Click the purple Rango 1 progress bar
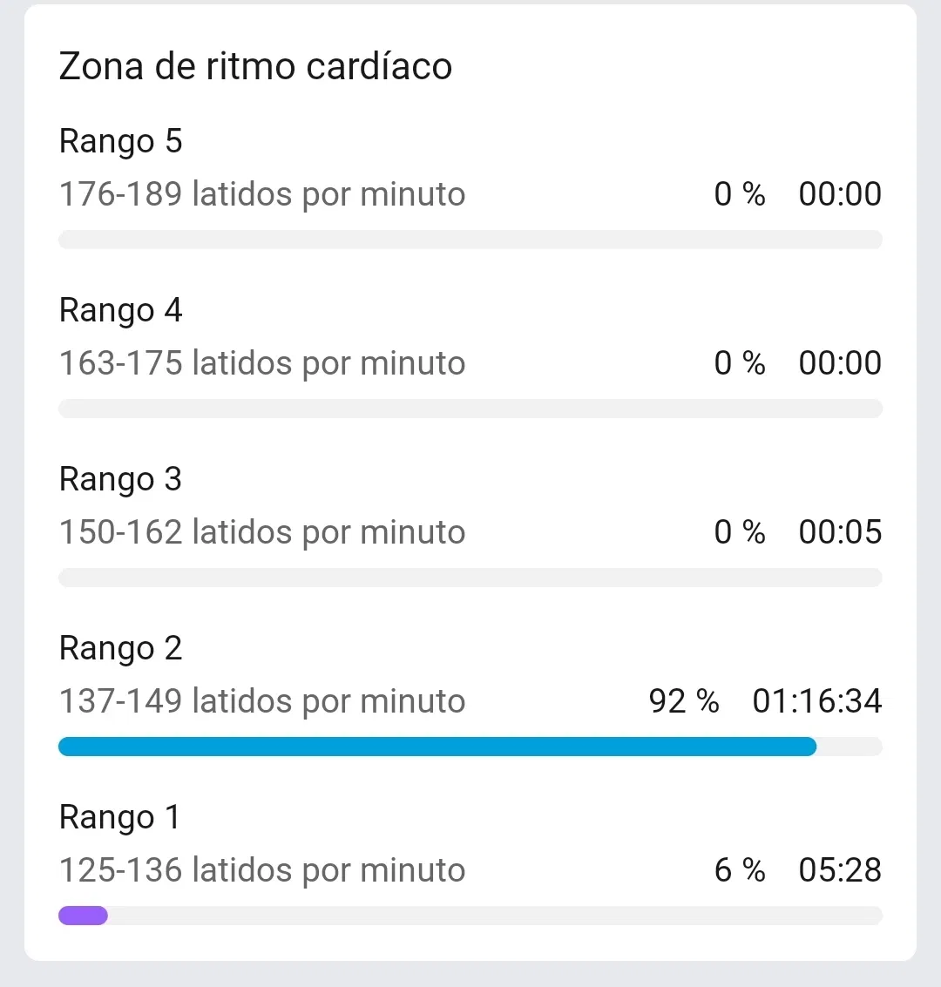941x987 pixels. point(83,916)
